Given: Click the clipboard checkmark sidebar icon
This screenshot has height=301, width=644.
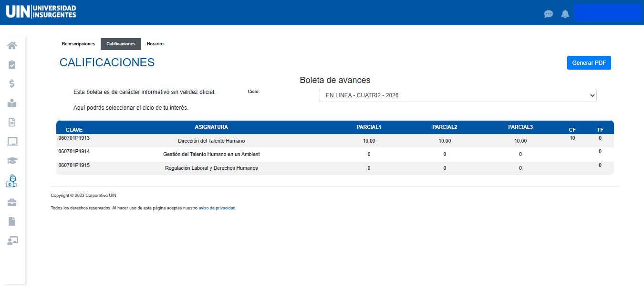Looking at the screenshot, I should tap(12, 64).
